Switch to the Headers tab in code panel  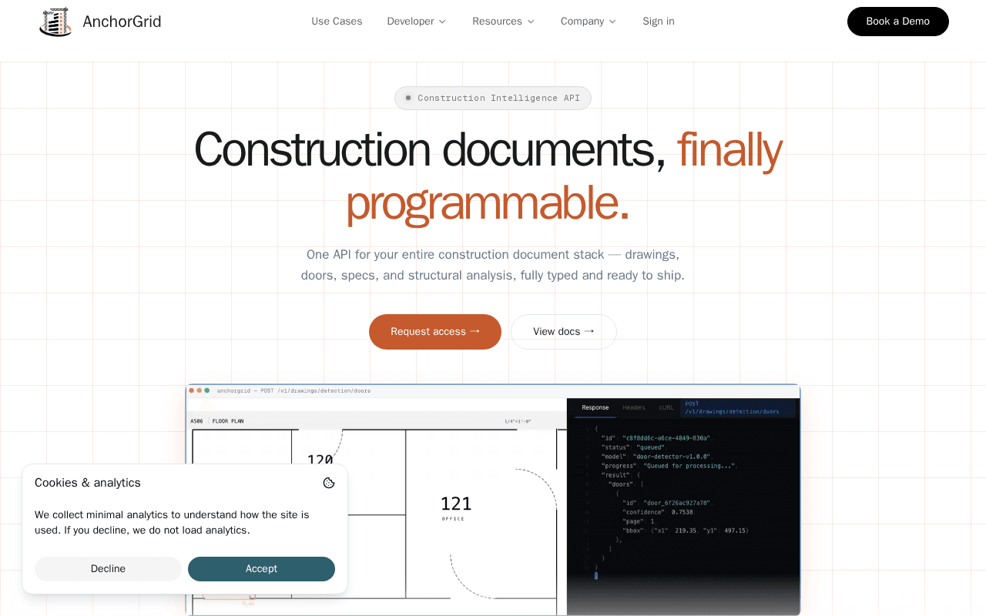(x=634, y=407)
